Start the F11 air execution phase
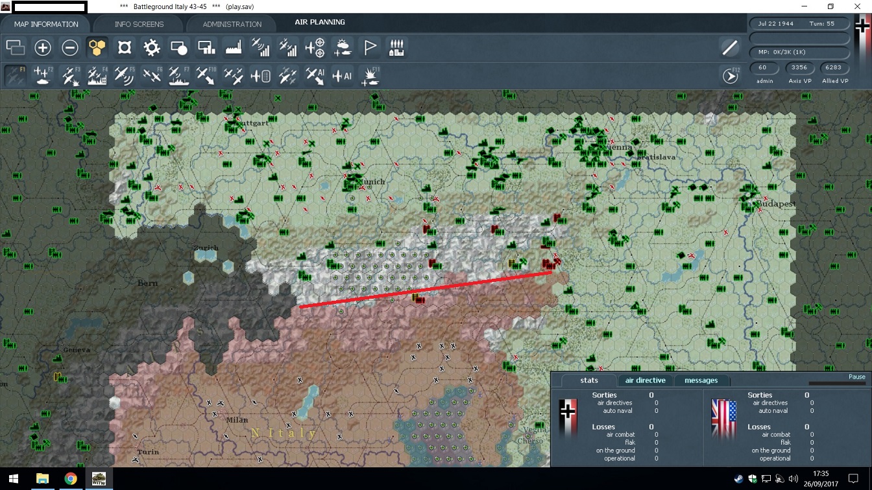The height and width of the screenshot is (490, 872). click(x=370, y=76)
